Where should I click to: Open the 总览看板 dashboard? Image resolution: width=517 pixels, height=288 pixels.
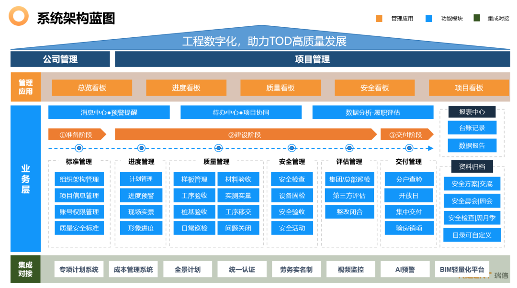[93, 88]
